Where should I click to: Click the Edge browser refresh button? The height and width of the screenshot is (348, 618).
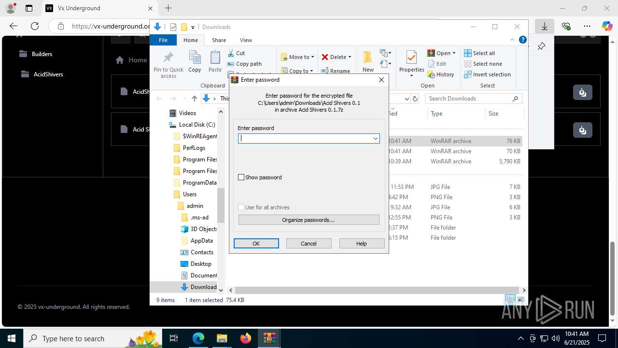(x=34, y=26)
